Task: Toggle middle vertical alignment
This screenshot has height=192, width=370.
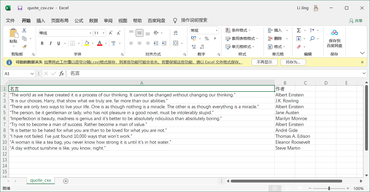Action: [140, 33]
